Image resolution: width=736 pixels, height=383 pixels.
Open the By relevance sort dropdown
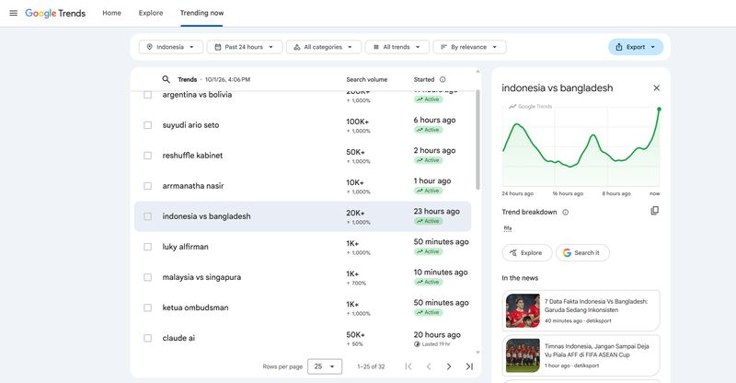pos(470,47)
